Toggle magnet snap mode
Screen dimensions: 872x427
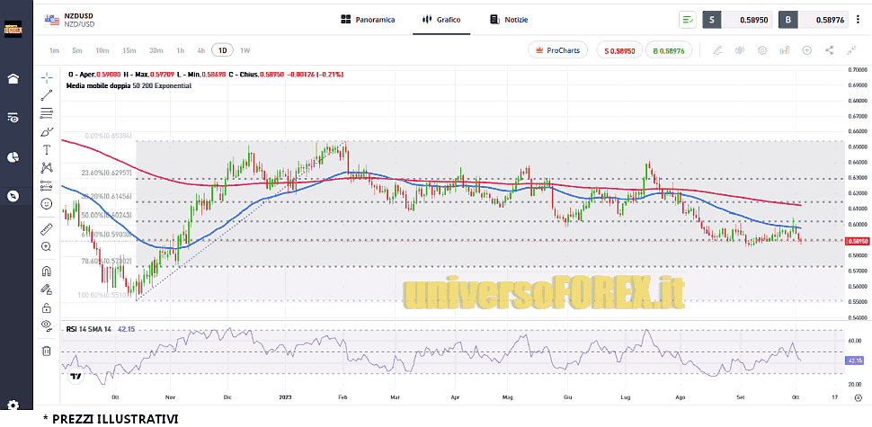[x=47, y=271]
